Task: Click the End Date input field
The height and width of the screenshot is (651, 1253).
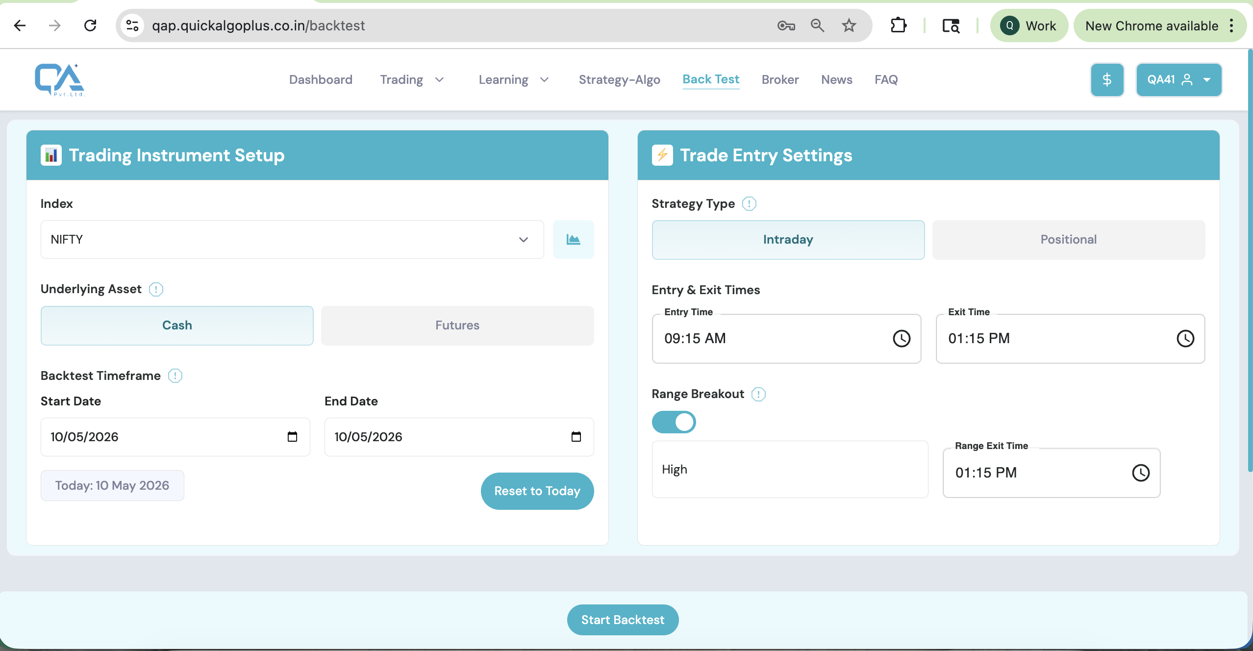Action: (x=459, y=437)
